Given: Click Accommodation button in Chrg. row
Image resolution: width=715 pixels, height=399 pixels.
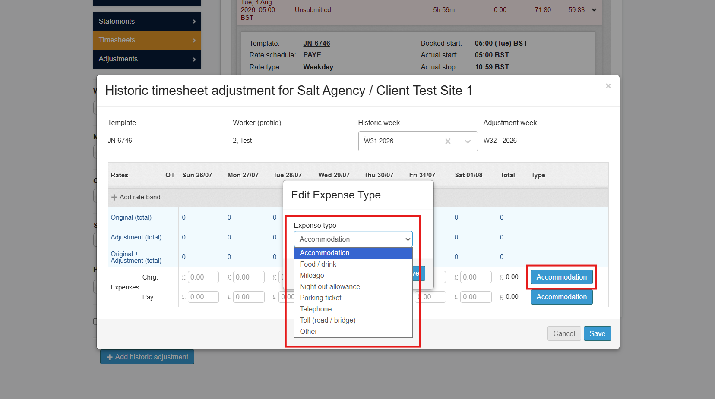Looking at the screenshot, I should click(x=561, y=277).
